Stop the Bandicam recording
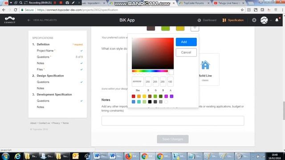 tap(61, 3)
